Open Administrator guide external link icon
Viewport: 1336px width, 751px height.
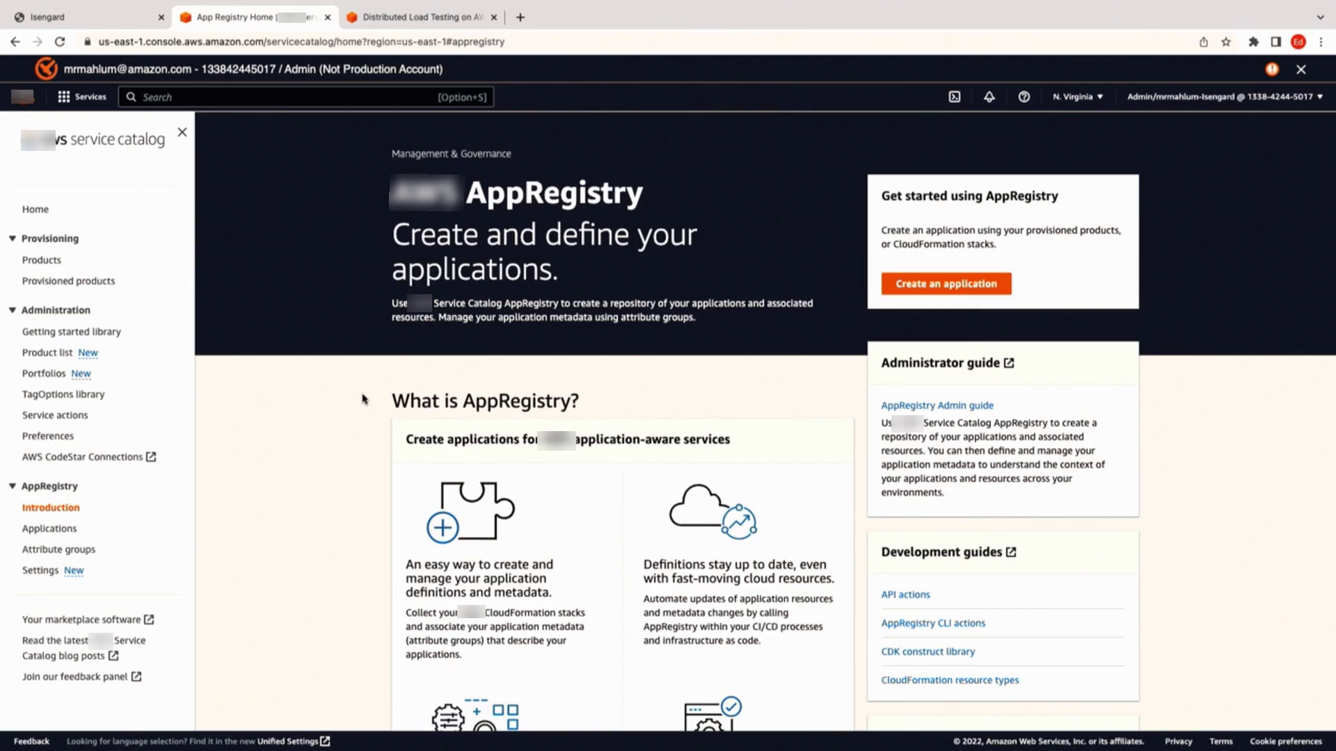point(1009,363)
